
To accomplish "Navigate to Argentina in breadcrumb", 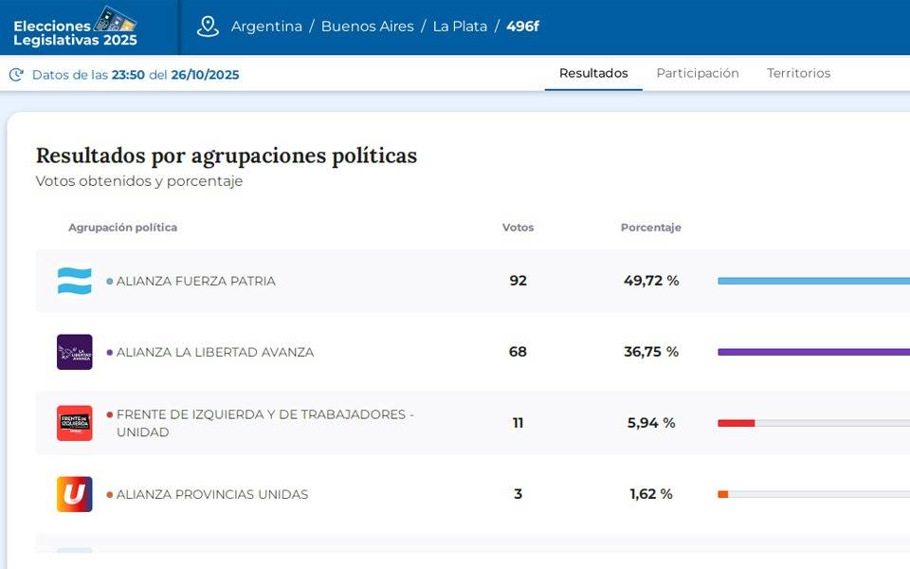I will click(x=266, y=27).
